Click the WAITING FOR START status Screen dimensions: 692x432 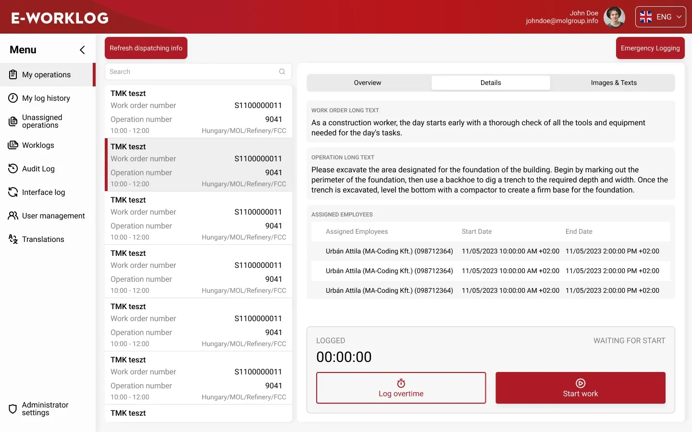click(x=630, y=341)
